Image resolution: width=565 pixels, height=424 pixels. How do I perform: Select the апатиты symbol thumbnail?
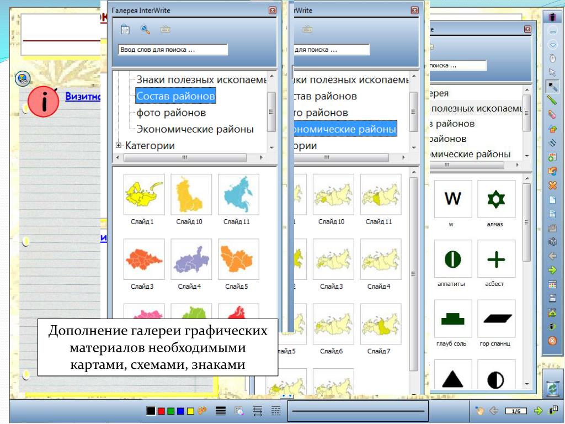453,259
